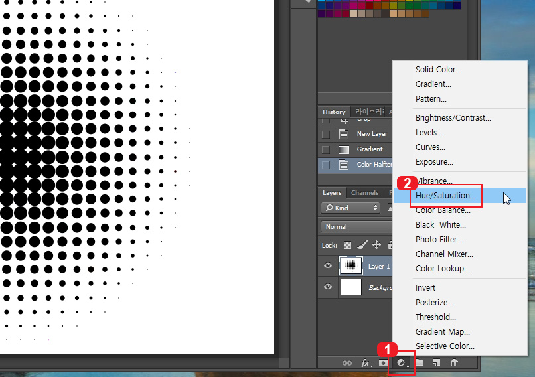Create a new group with folder icon

pos(420,362)
